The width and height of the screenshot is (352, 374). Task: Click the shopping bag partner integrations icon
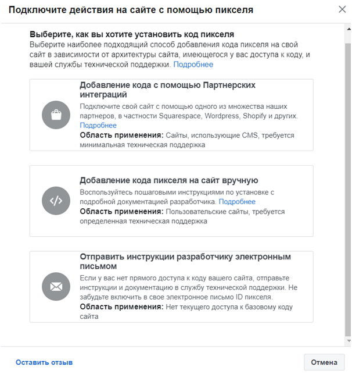(56, 115)
